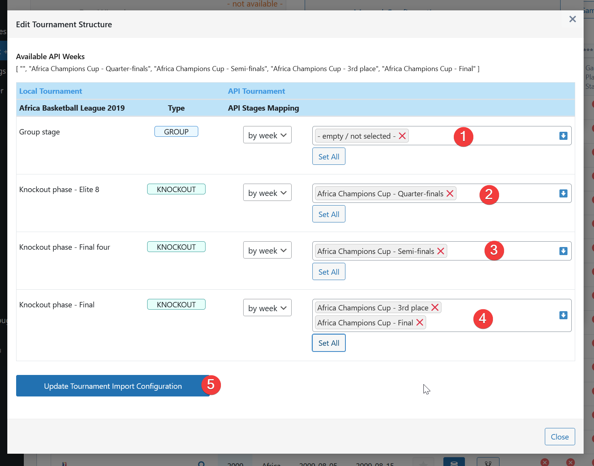Image resolution: width=594 pixels, height=466 pixels.
Task: Click 'Group stage' row label
Action: 40,132
